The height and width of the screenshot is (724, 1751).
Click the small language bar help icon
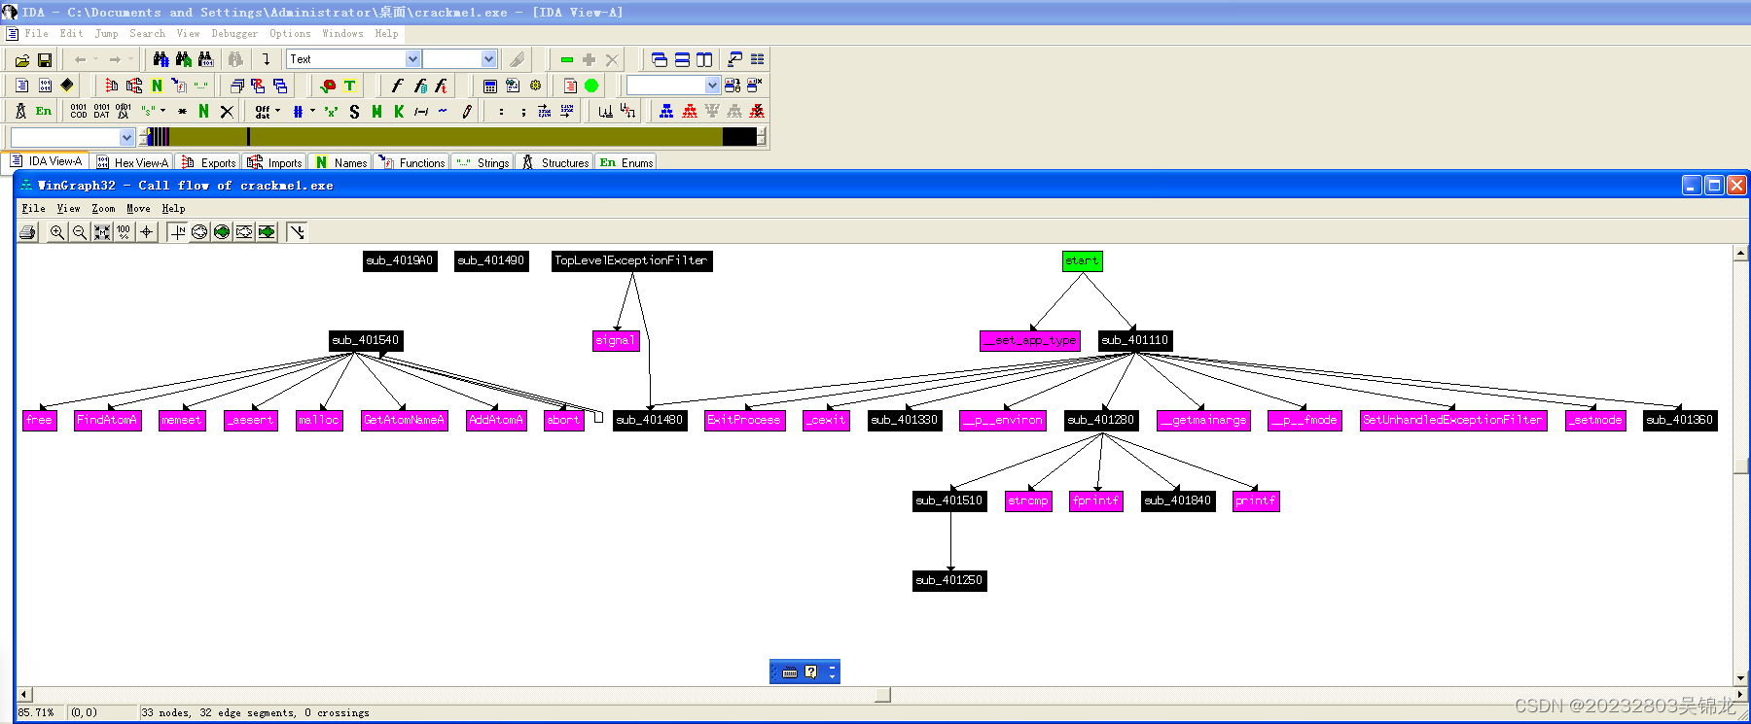tap(811, 672)
